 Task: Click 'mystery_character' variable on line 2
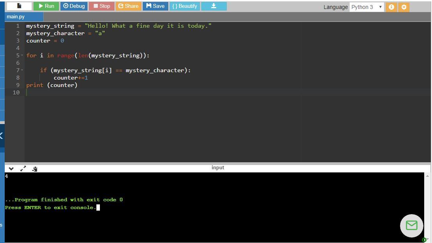pyautogui.click(x=55, y=33)
